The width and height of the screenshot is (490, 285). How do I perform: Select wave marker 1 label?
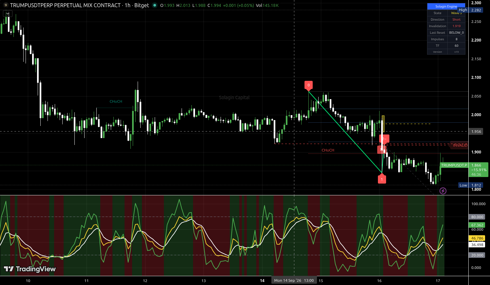coord(382,179)
